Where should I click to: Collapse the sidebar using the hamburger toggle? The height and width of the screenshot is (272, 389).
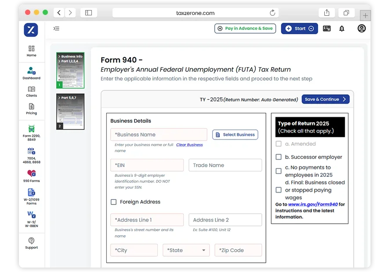click(56, 28)
